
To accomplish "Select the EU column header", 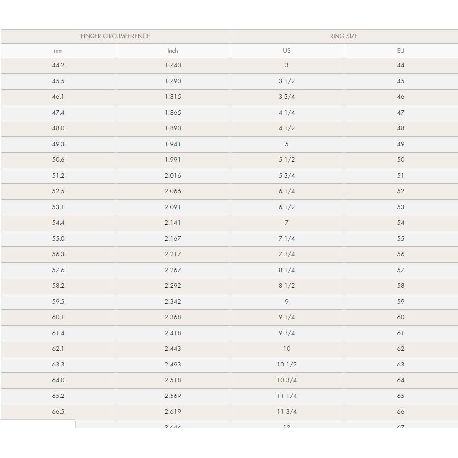I will coord(401,51).
